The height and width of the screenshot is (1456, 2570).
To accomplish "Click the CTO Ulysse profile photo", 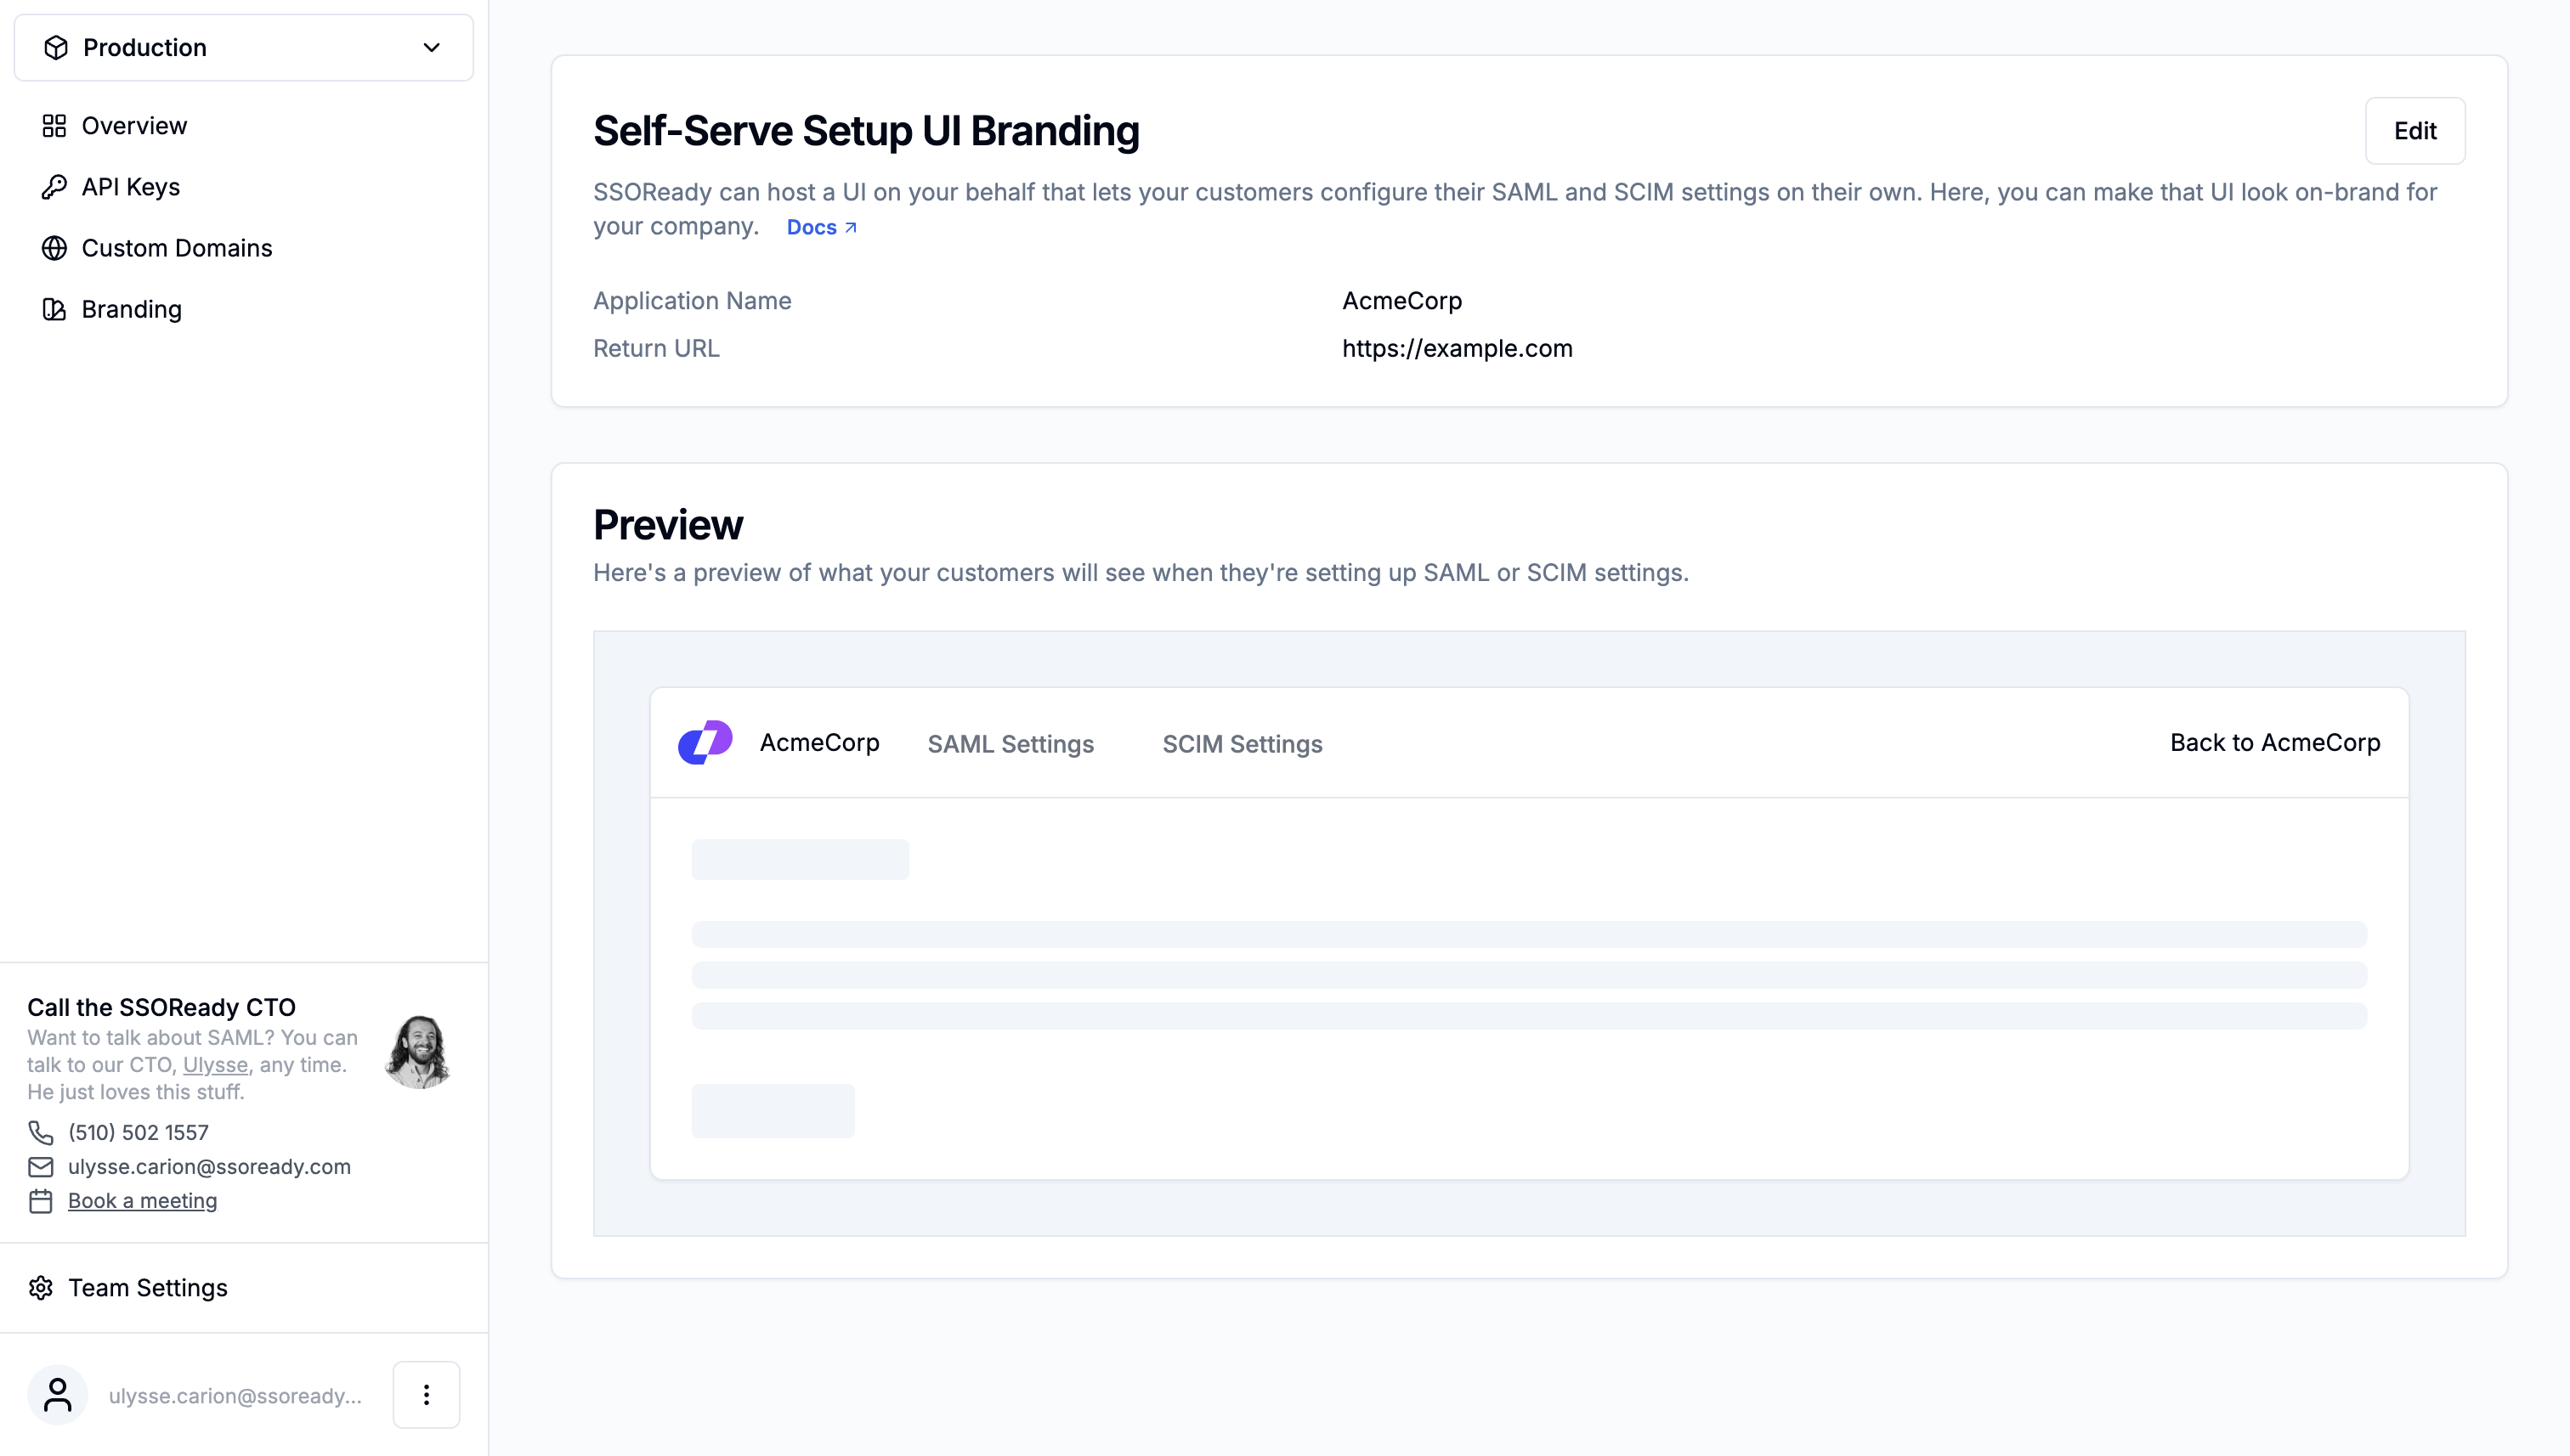I will point(419,1050).
